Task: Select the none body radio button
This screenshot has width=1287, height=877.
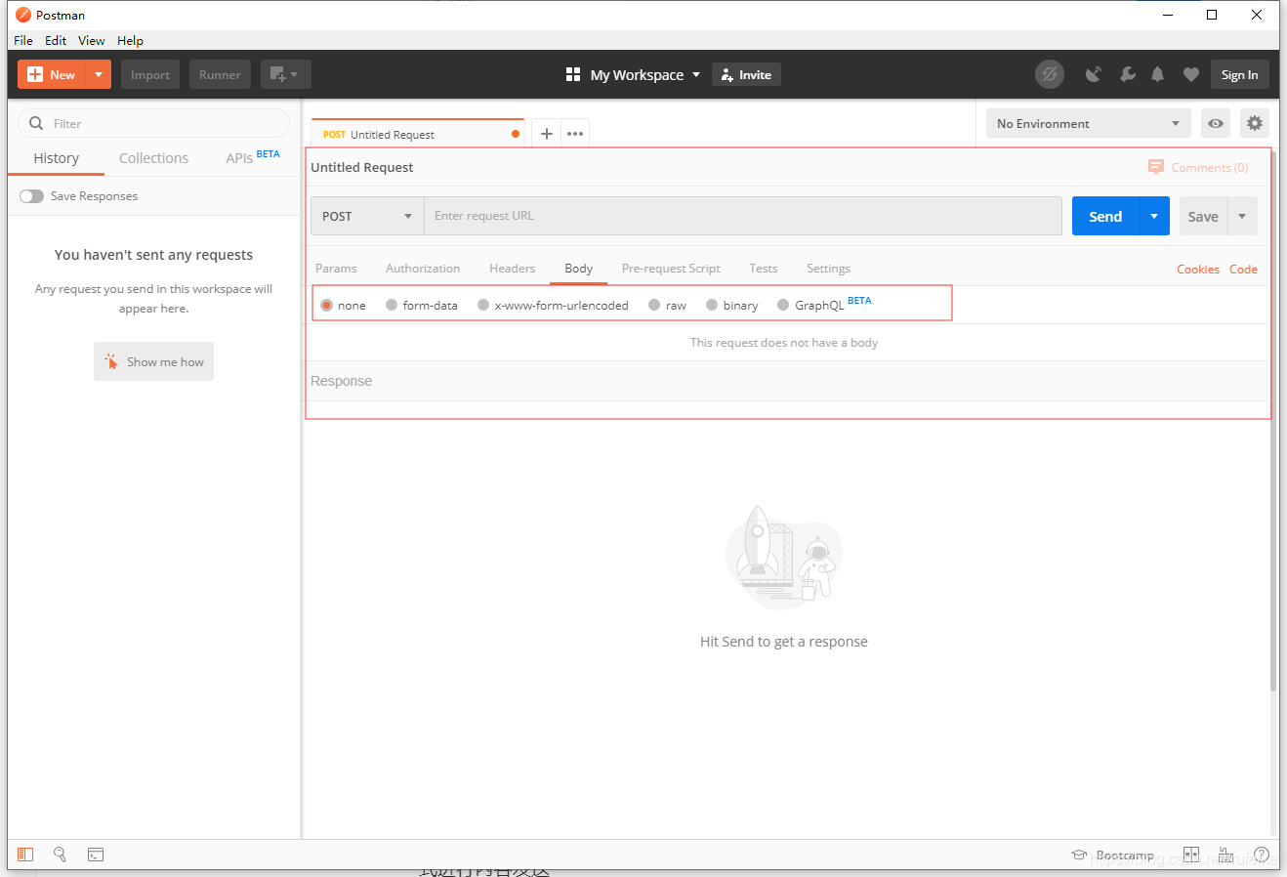Action: point(327,305)
